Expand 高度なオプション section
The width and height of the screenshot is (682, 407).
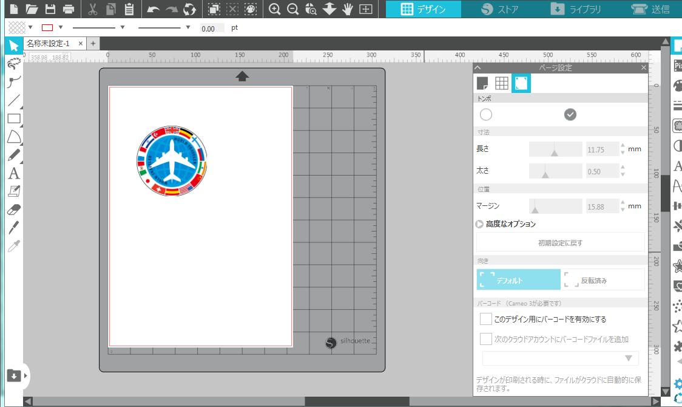[x=479, y=224]
